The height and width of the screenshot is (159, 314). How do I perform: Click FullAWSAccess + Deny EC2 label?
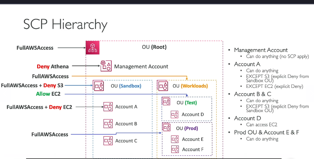pos(39,107)
